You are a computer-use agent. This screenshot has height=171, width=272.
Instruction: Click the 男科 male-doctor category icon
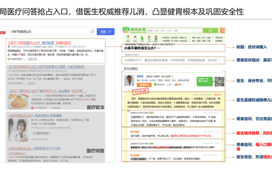(x=128, y=38)
